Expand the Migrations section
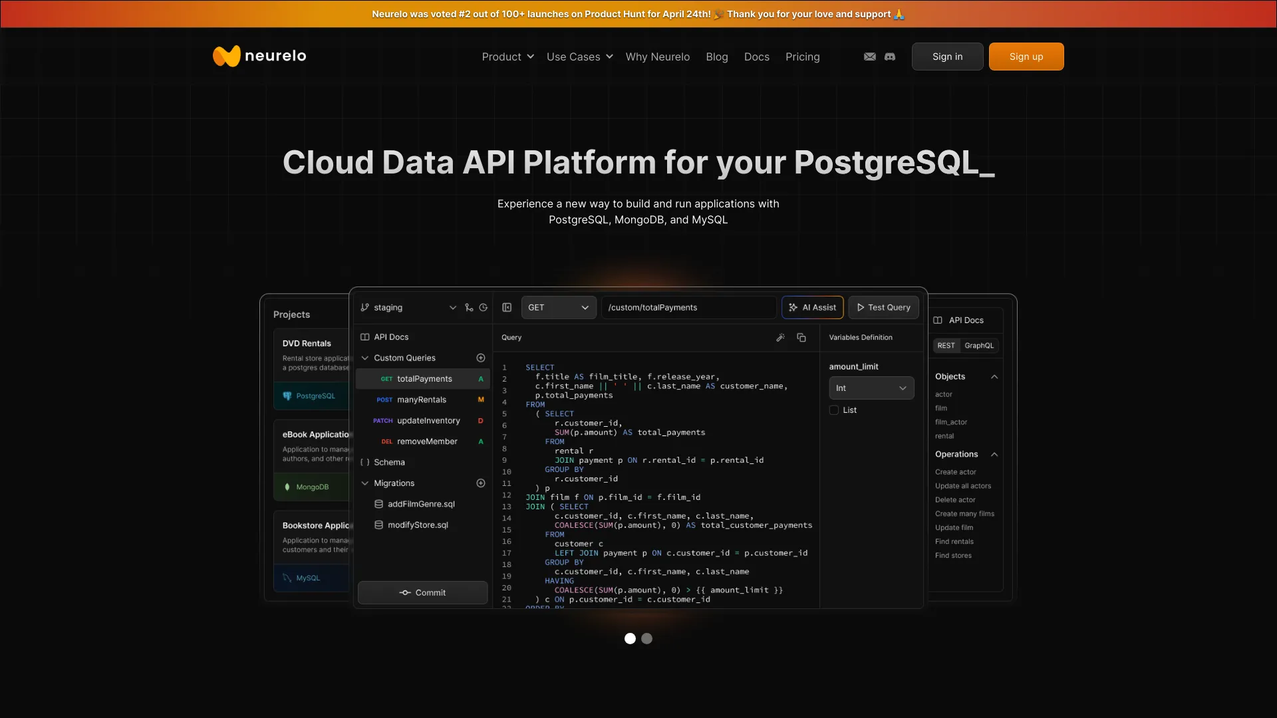This screenshot has height=718, width=1277. 365,483
